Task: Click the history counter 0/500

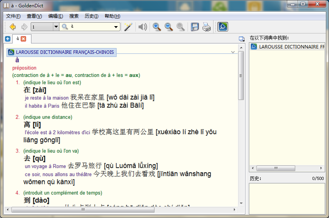Action: (x=318, y=179)
